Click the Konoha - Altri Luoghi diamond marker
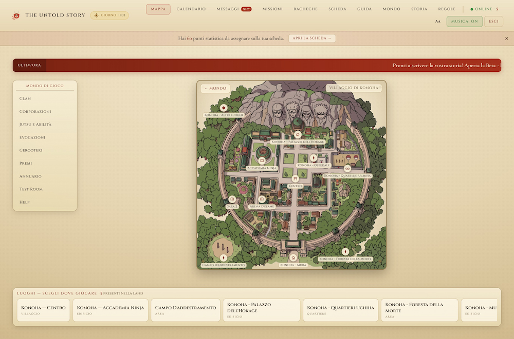 (x=224, y=108)
